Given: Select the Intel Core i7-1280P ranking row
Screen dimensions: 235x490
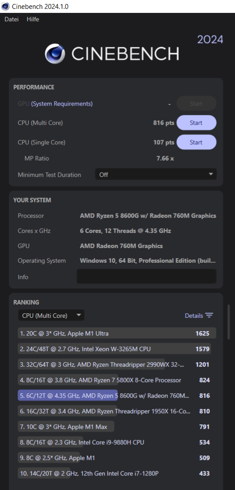Looking at the screenshot, I should point(117,474).
